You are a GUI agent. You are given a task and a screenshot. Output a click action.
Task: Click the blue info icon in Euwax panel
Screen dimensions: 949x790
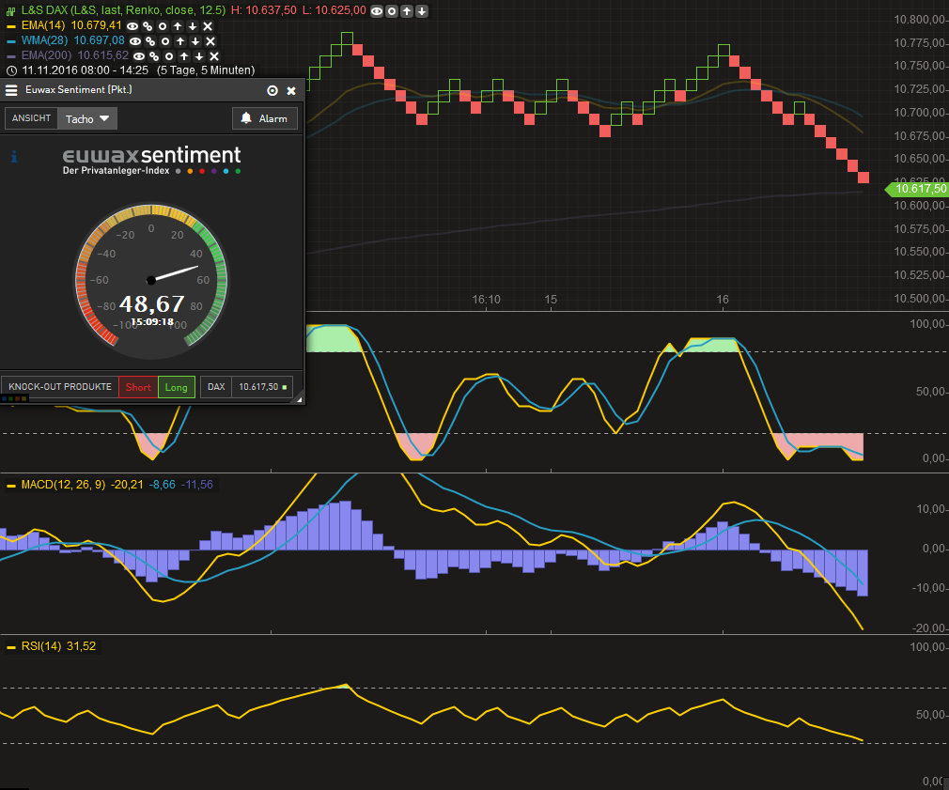coord(13,157)
